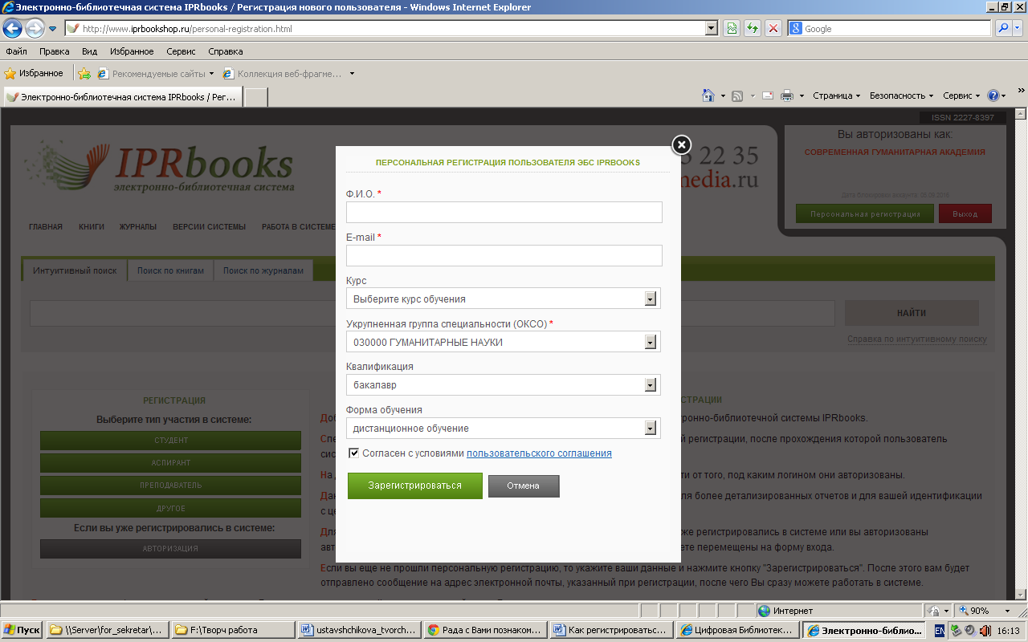
Task: Open the Server for_sekretar folder taskbar item
Action: [108, 630]
